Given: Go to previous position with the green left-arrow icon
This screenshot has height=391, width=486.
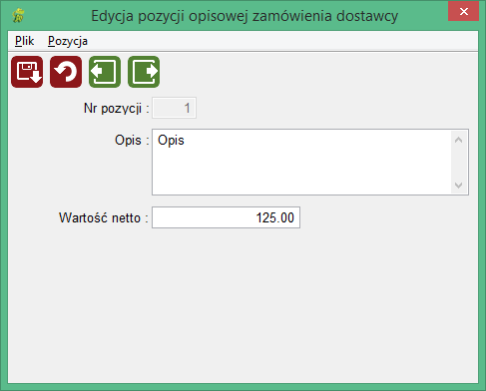Looking at the screenshot, I should click(x=105, y=72).
